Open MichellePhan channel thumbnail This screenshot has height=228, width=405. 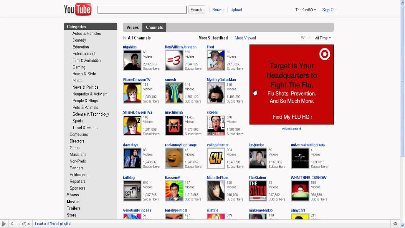tap(216, 191)
